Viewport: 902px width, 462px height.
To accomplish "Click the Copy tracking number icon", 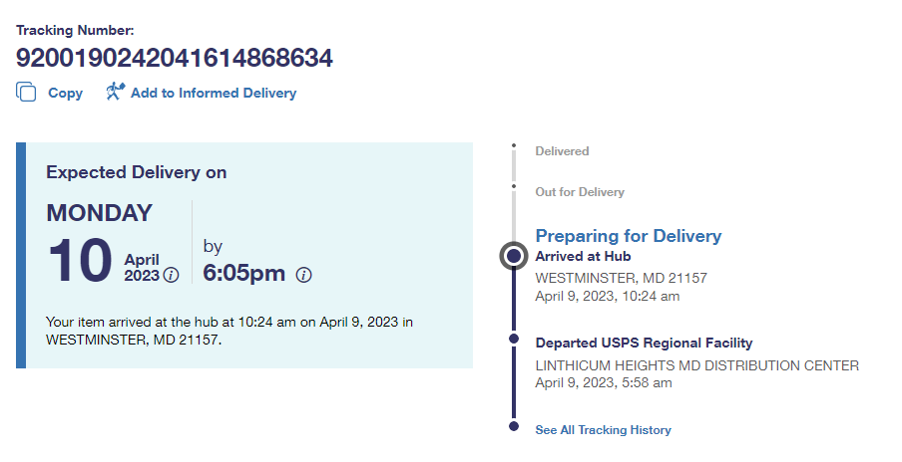I will (x=26, y=93).
